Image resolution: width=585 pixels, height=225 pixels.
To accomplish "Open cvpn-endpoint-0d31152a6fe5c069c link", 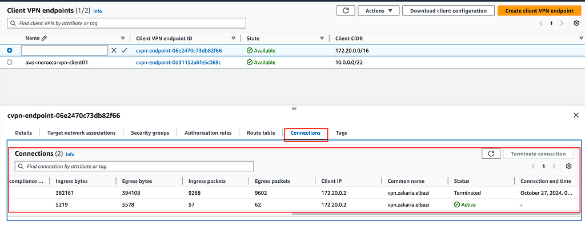I will click(x=179, y=62).
